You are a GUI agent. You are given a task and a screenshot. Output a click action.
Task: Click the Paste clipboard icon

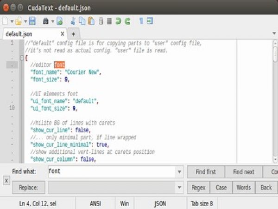tap(91, 21)
